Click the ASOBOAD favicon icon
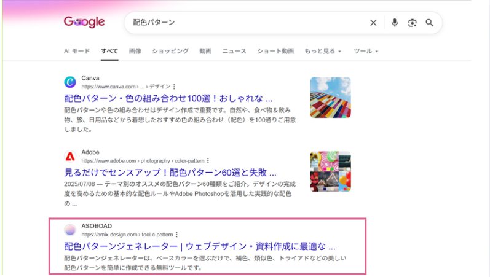Image resolution: width=490 pixels, height=277 pixels. (70, 230)
